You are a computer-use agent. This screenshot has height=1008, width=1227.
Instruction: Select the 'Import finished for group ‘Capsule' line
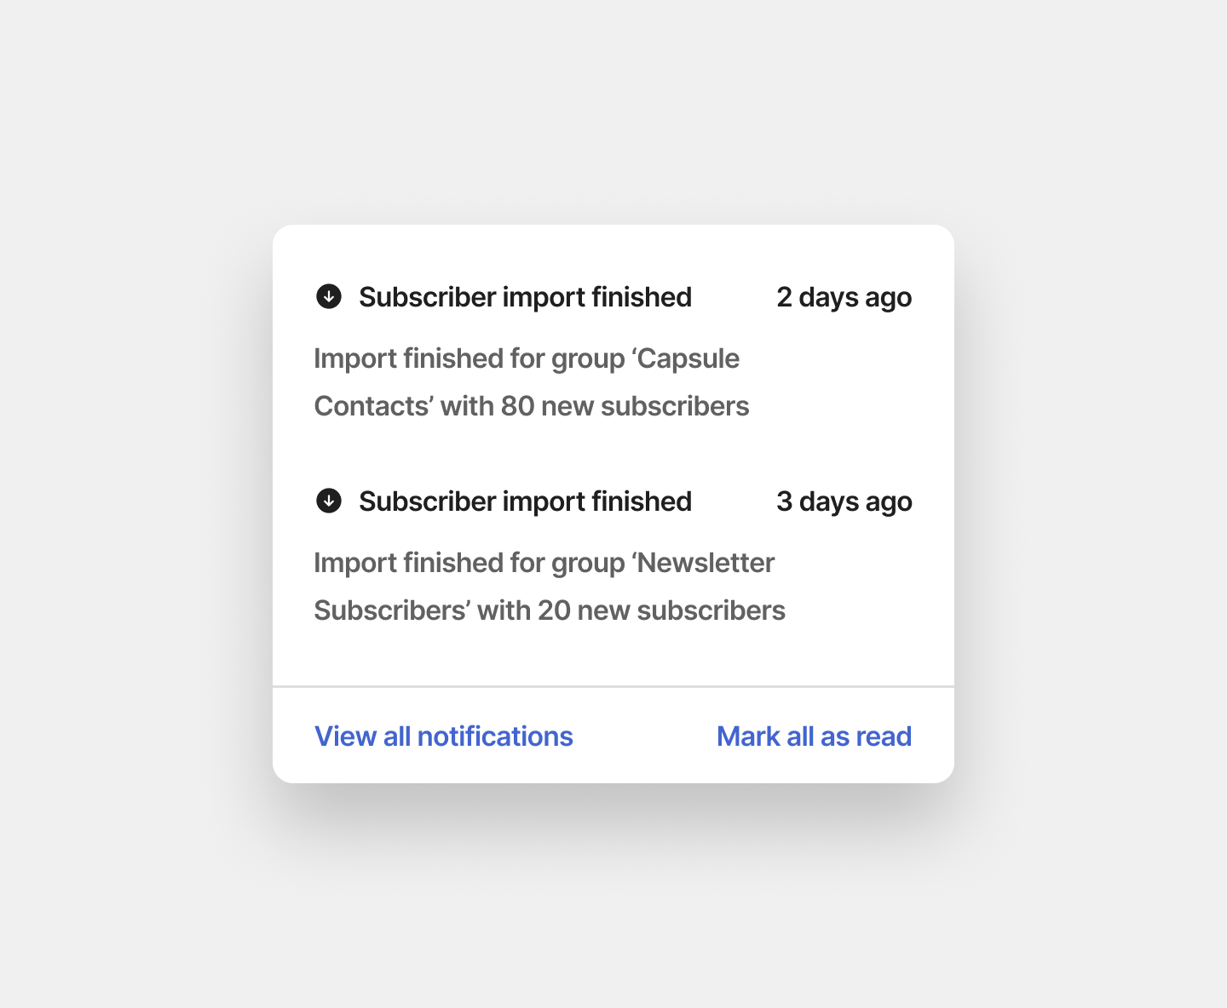[x=527, y=358]
